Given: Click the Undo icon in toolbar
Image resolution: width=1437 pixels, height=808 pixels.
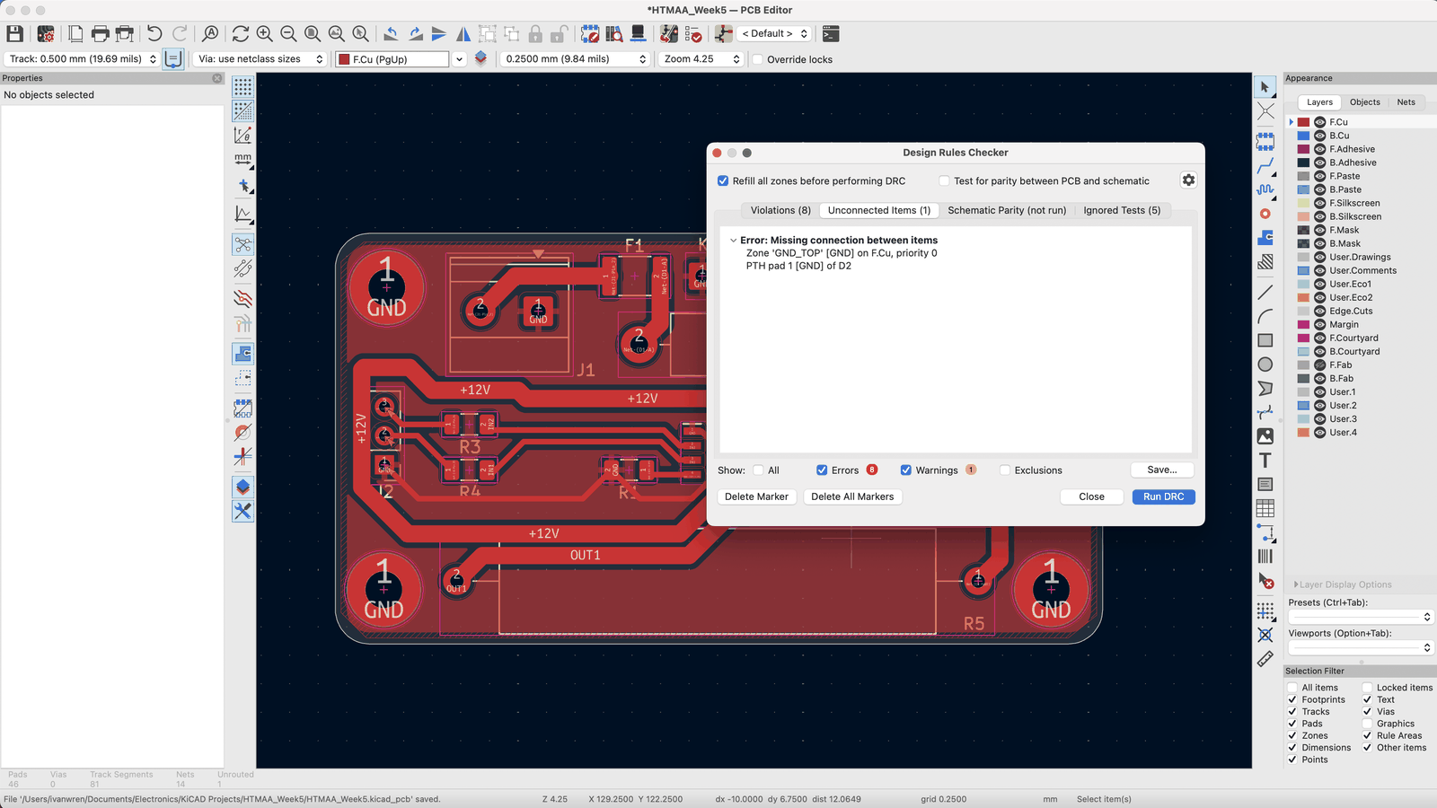Looking at the screenshot, I should (x=154, y=34).
